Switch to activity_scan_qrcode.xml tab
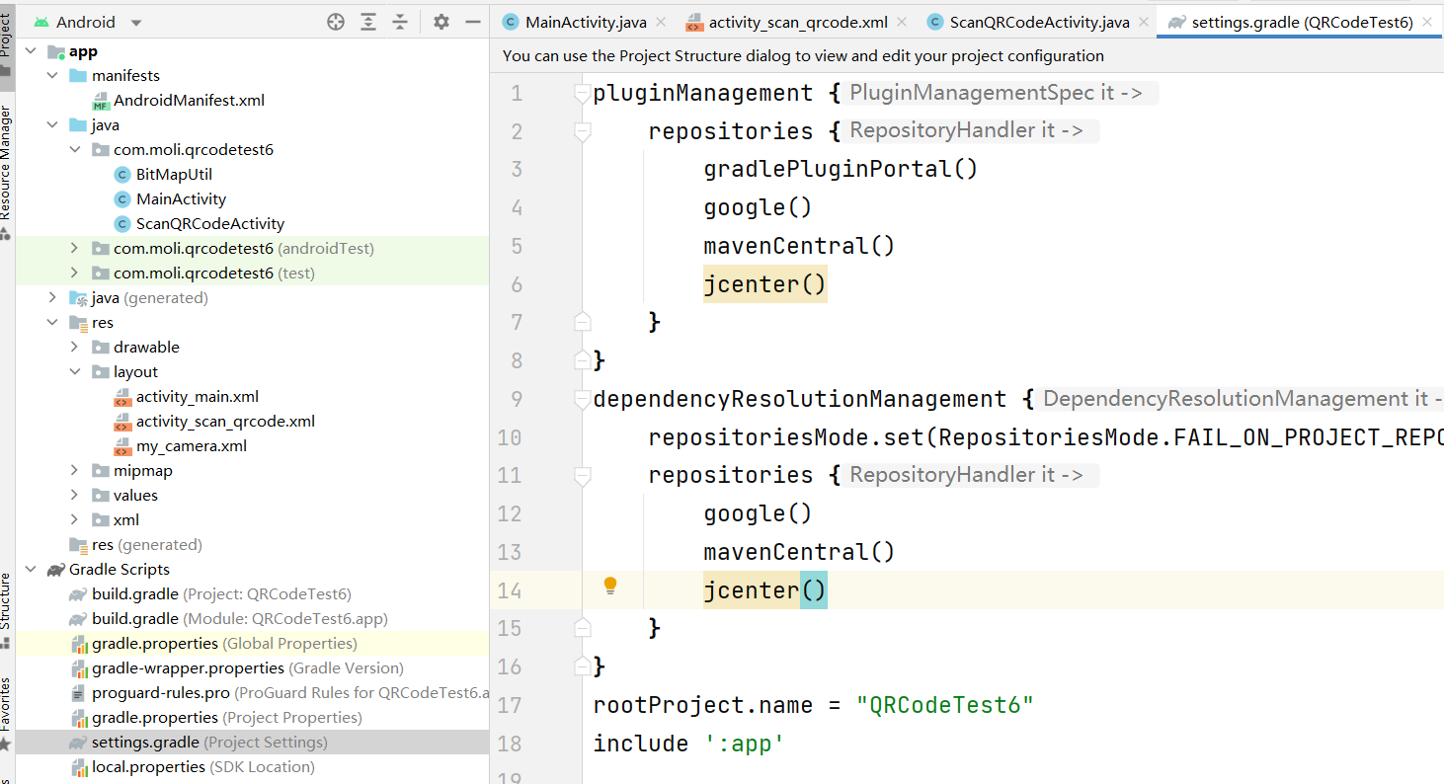Viewport: 1444px width, 784px height. (x=797, y=22)
